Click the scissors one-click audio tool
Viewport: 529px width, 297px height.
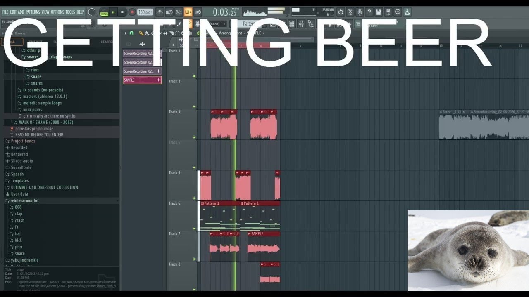(x=350, y=12)
